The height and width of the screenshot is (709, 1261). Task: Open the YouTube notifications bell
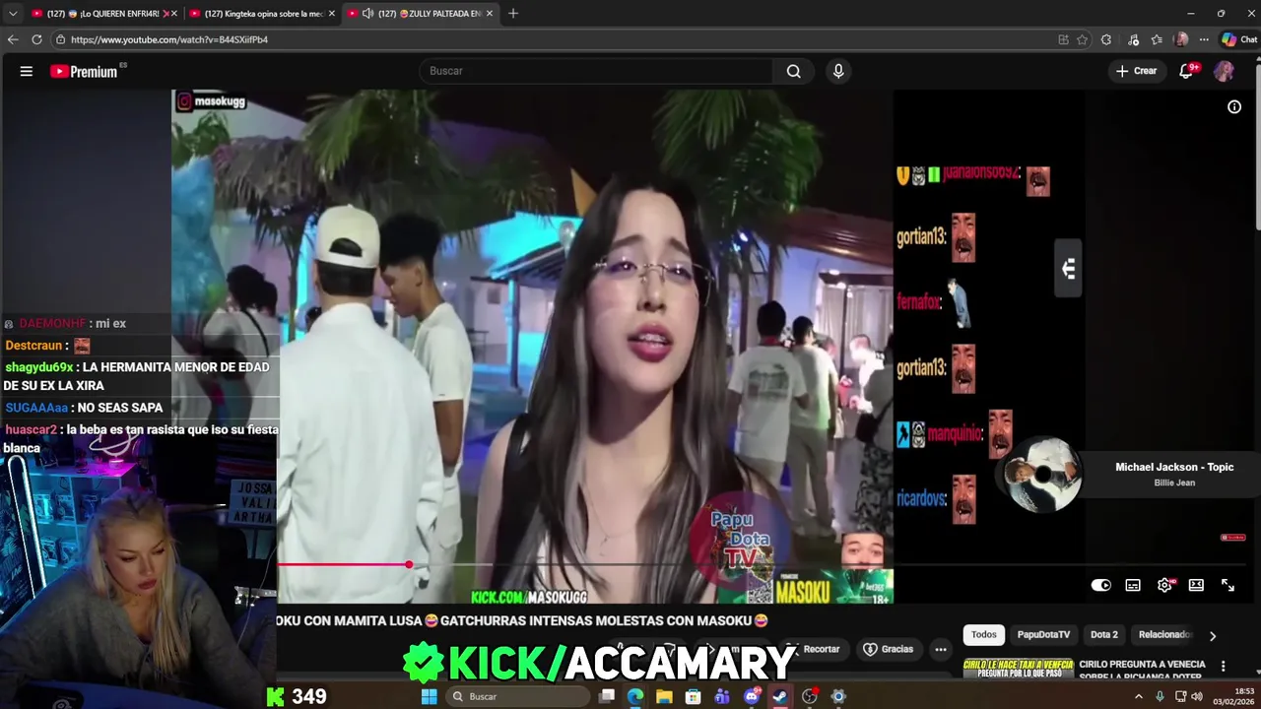pyautogui.click(x=1187, y=71)
